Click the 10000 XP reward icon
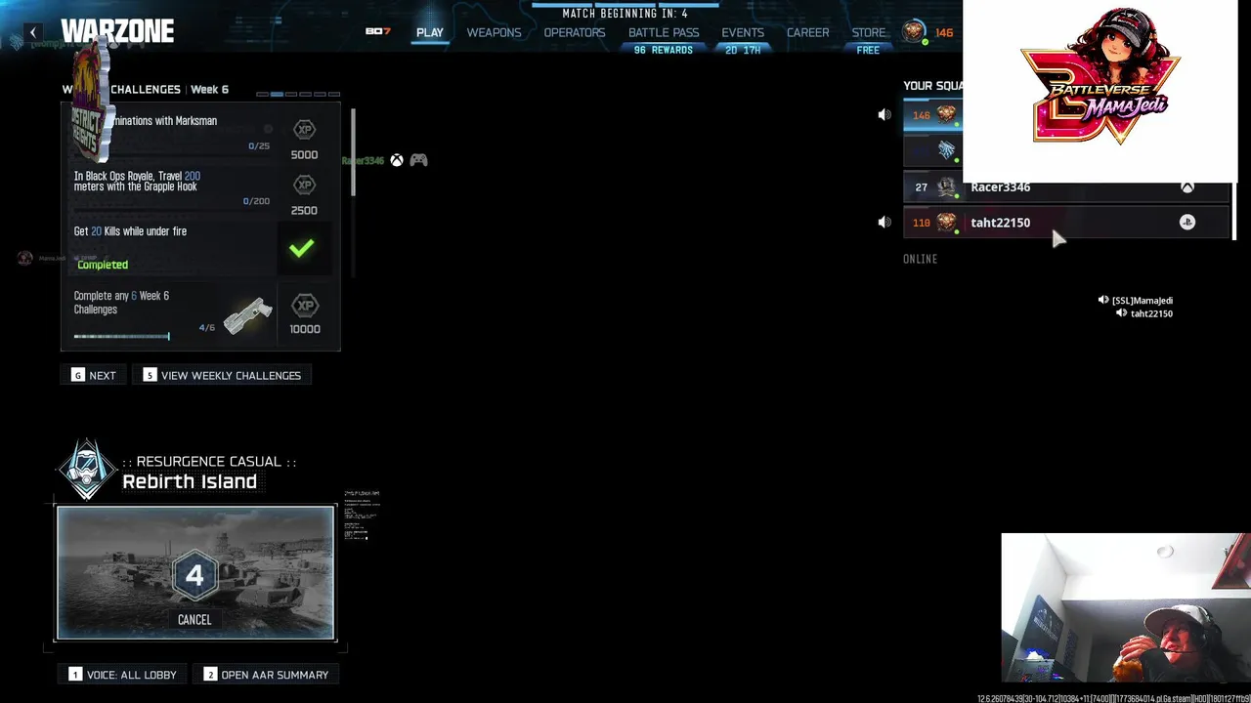1251x703 pixels. [305, 306]
